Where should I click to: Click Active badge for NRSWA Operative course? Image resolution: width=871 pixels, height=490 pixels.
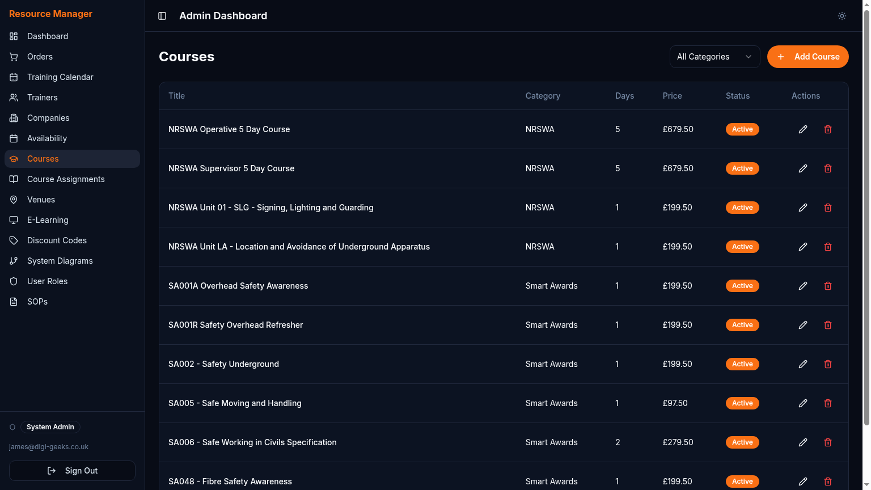click(742, 129)
